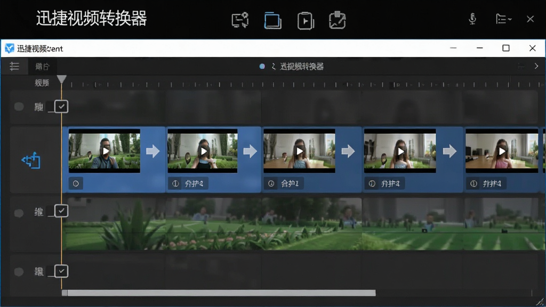Close the outer 迅捷视频转换器 overlay bar
This screenshot has height=307, width=546.
coord(530,19)
